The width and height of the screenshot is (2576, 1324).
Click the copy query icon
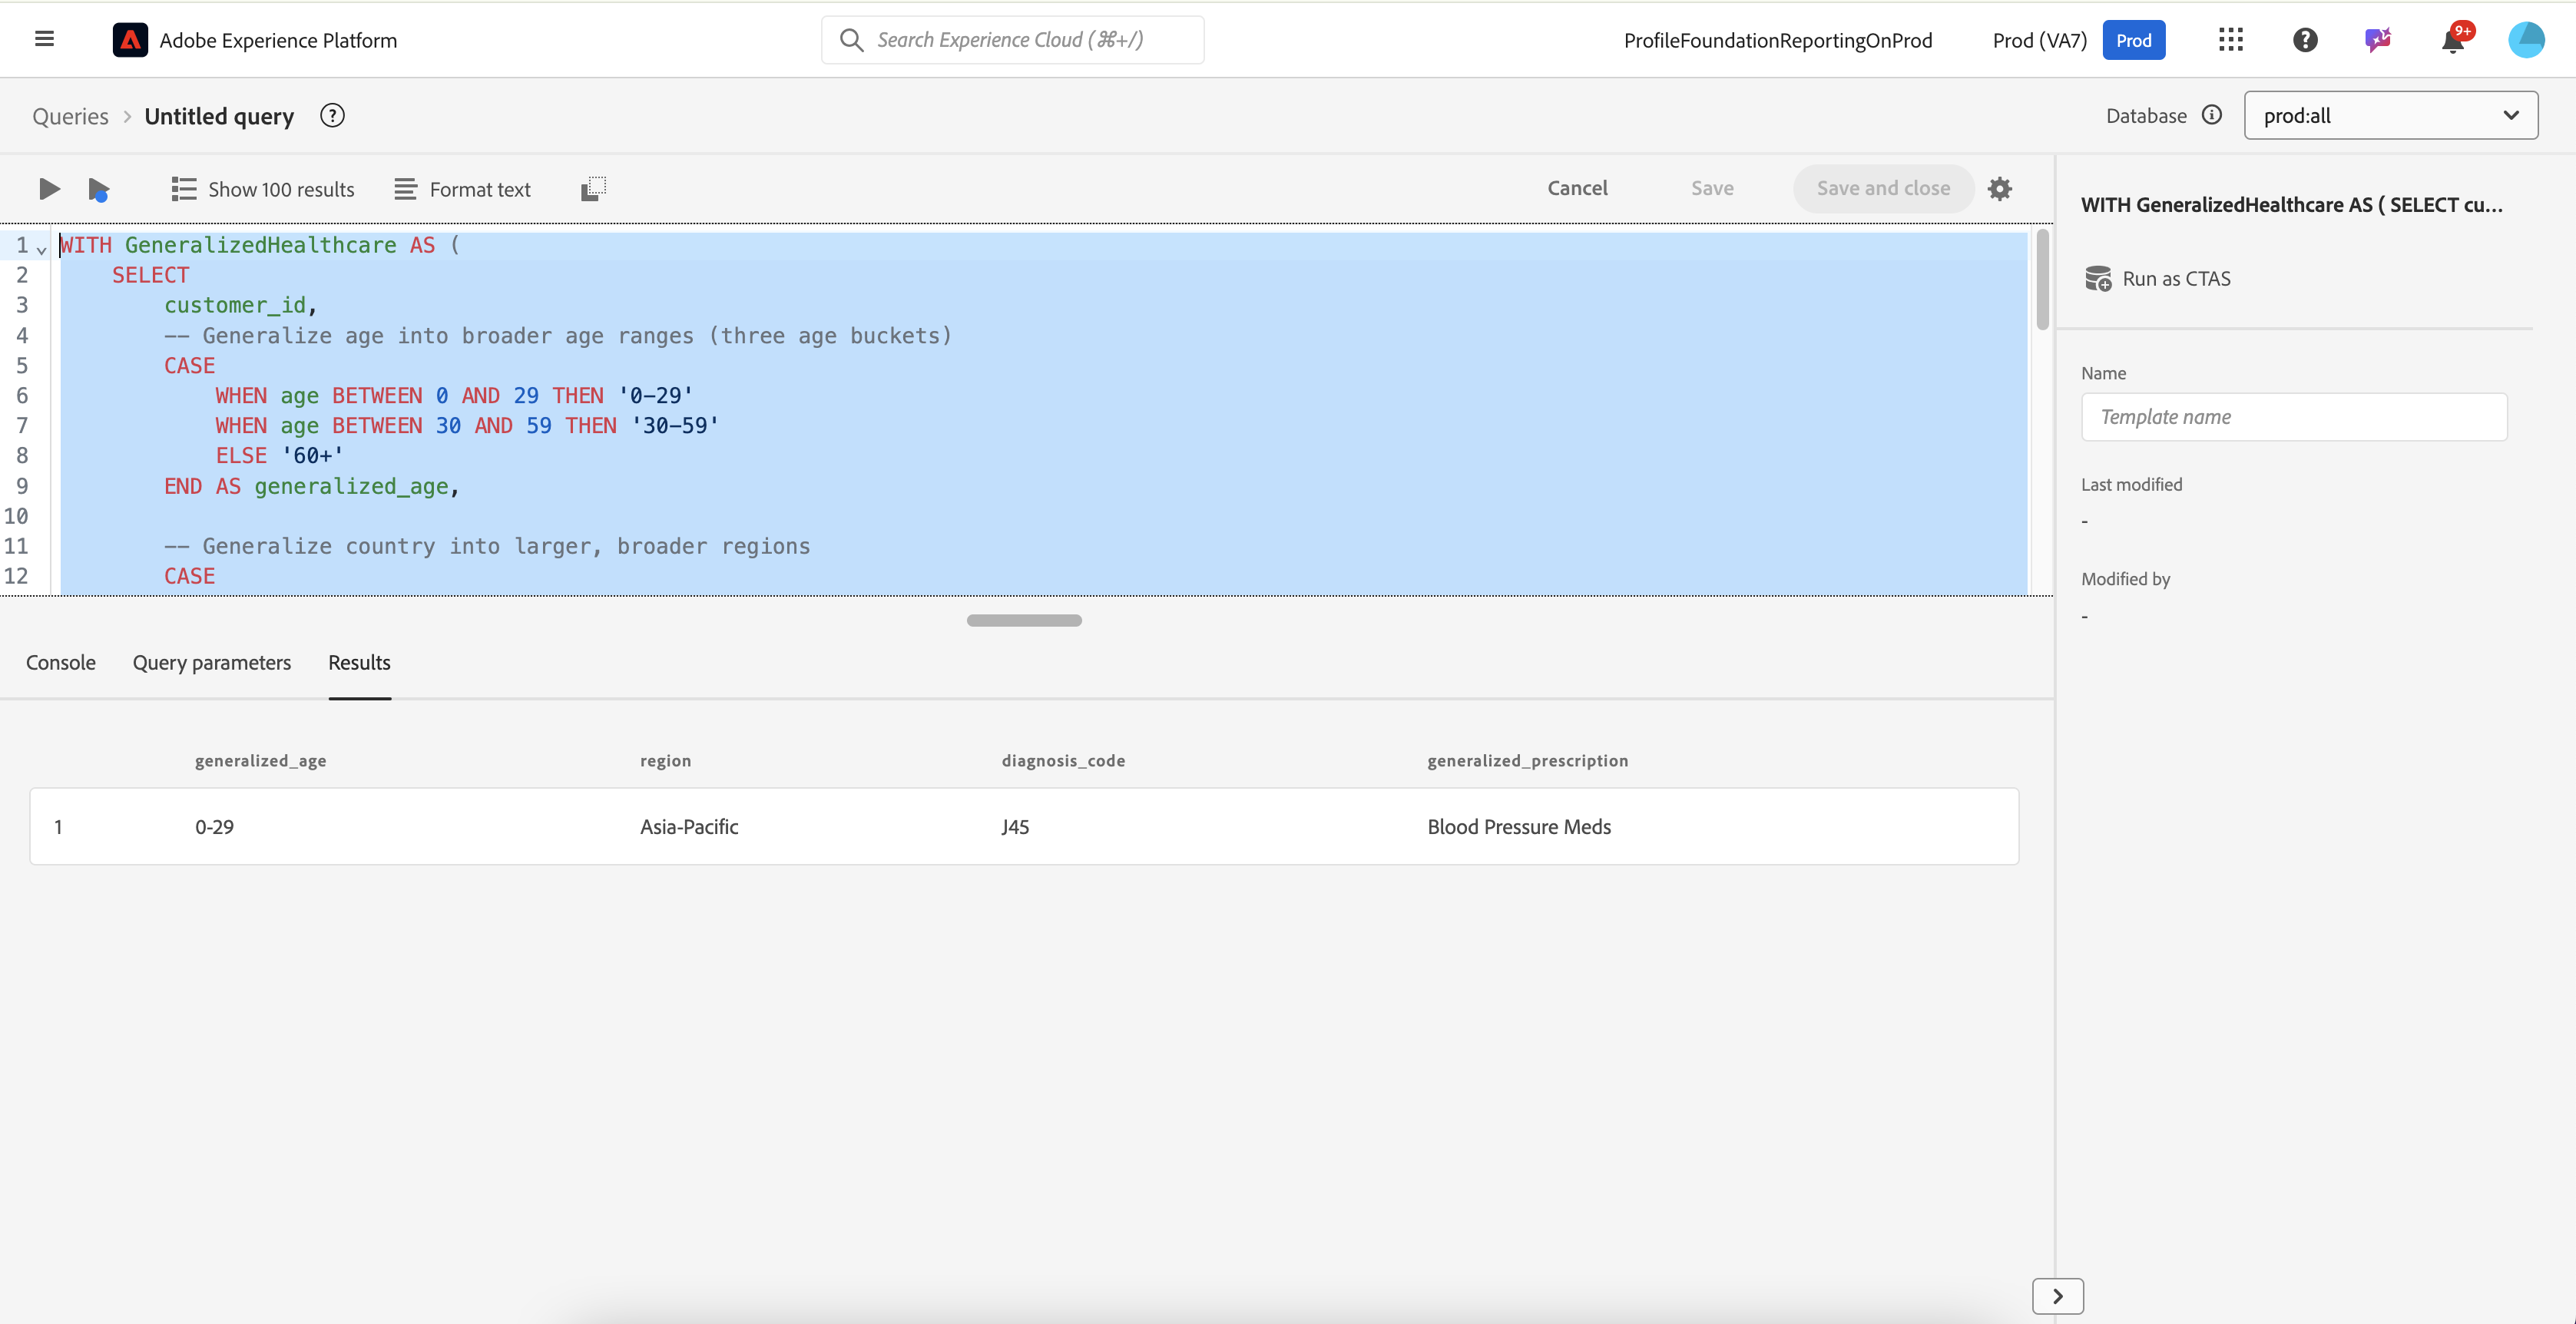593,189
